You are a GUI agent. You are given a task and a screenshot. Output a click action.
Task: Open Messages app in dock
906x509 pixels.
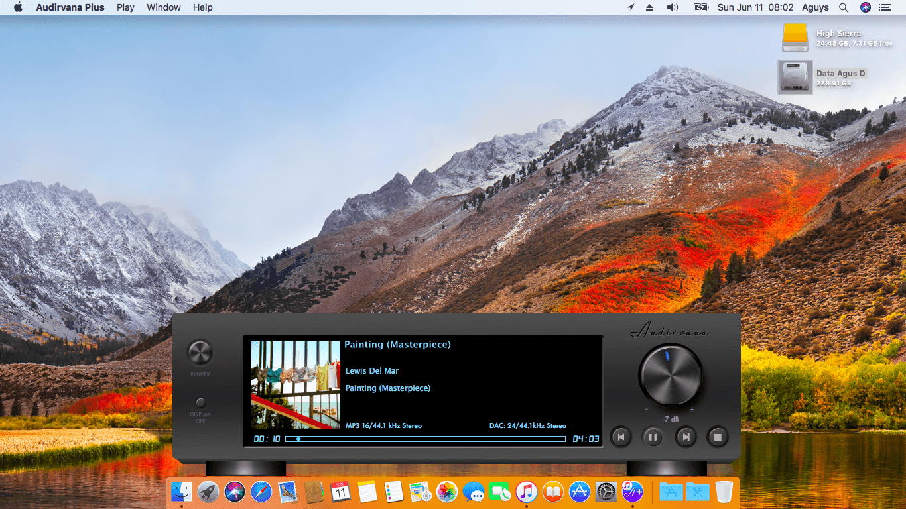pos(474,492)
